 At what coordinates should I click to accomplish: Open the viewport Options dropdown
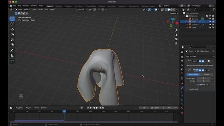pyautogui.click(x=174, y=13)
